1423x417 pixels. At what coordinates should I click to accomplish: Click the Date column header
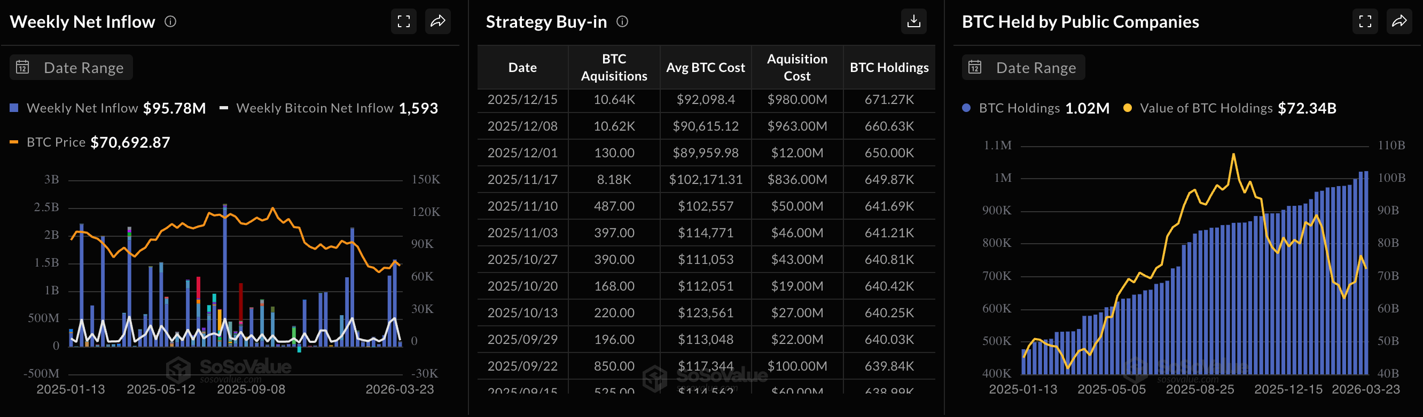pos(522,67)
